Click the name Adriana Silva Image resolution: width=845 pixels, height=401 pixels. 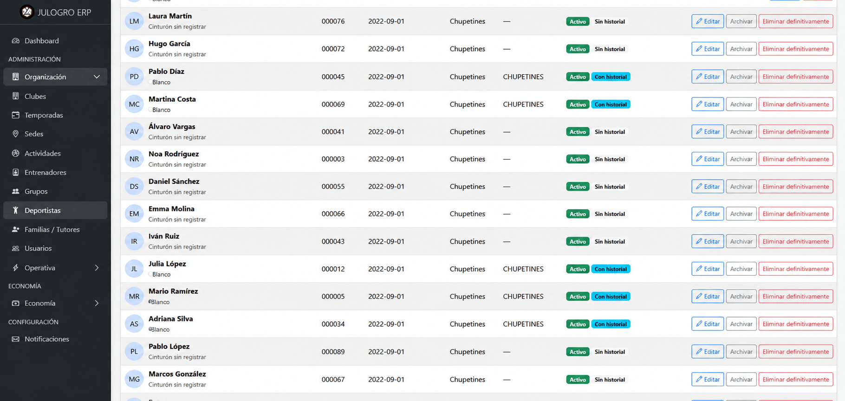[x=170, y=319]
